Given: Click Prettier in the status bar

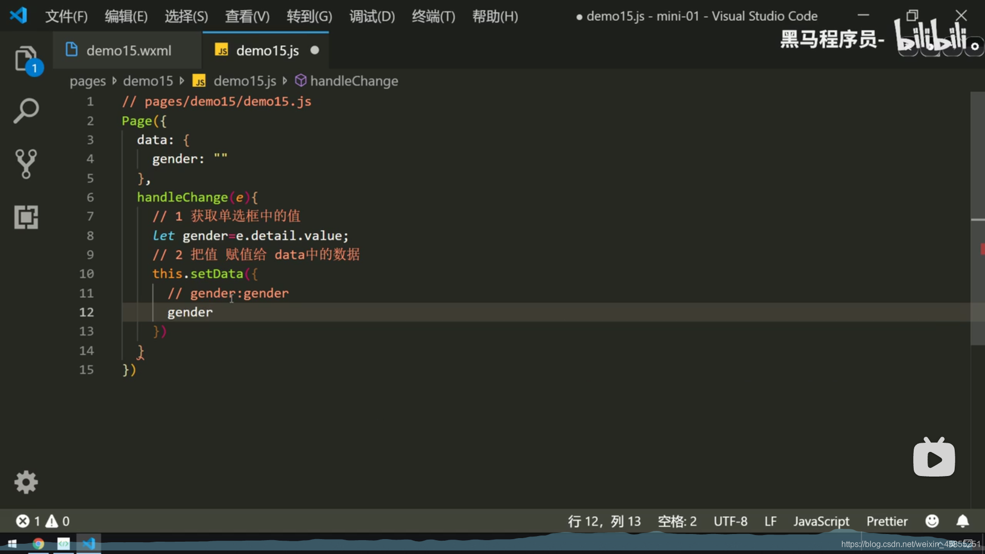Looking at the screenshot, I should 887,521.
